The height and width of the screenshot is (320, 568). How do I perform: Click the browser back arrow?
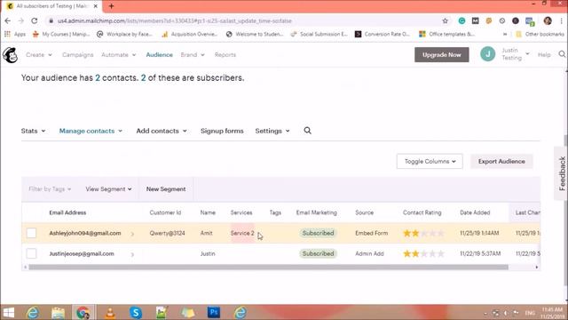pyautogui.click(x=8, y=21)
